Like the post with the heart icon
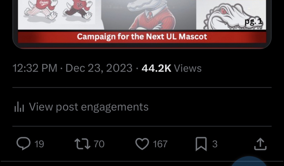 [142, 144]
